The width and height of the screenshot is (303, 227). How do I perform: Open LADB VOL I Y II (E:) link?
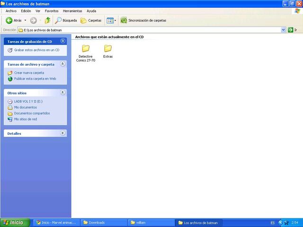coord(28,101)
